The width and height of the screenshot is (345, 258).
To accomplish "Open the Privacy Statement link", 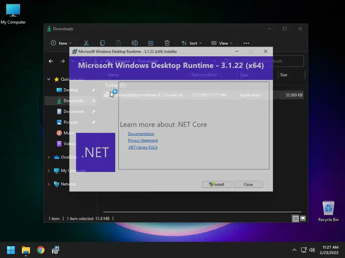I will point(143,140).
